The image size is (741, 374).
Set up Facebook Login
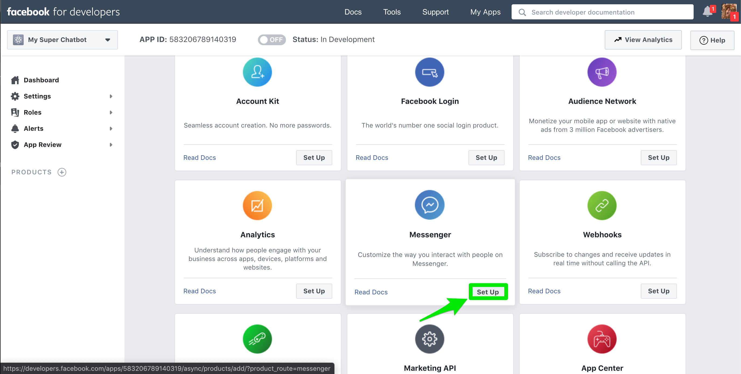[486, 157]
